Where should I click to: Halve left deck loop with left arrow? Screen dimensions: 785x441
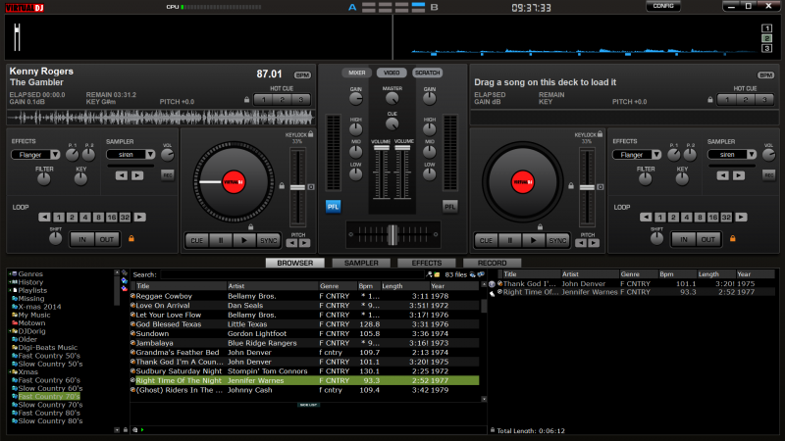pos(44,217)
